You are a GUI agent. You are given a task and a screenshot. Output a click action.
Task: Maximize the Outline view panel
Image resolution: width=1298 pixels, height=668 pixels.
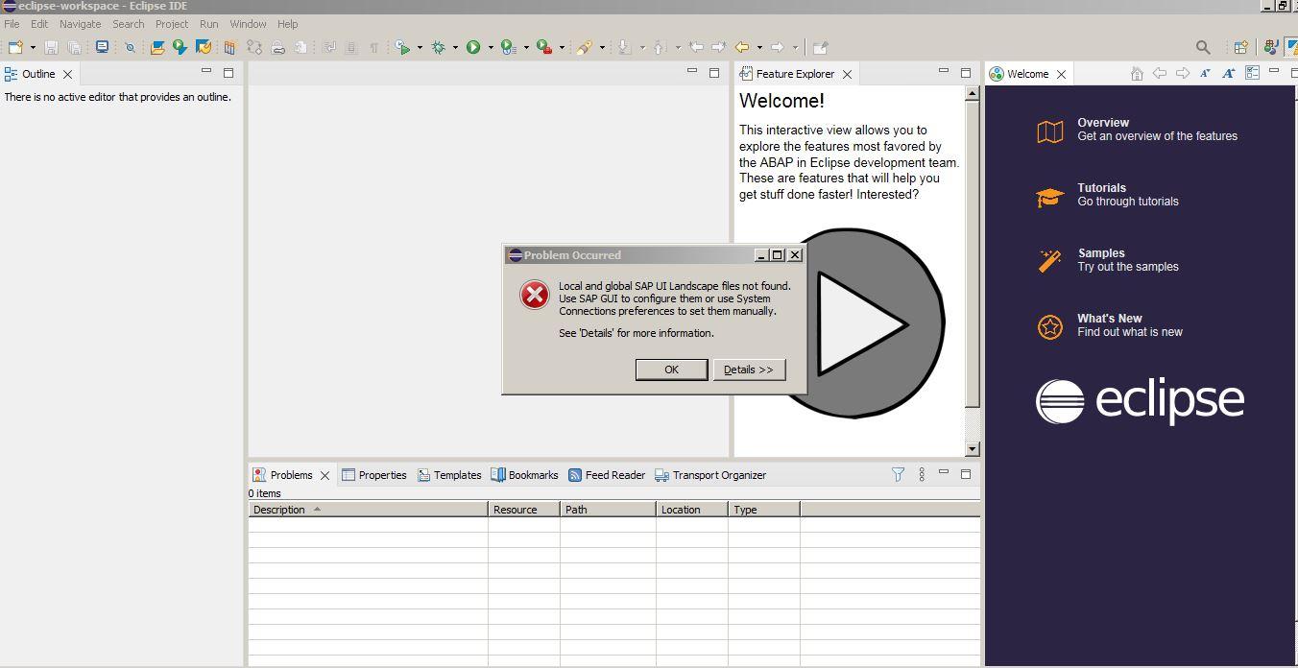pyautogui.click(x=228, y=72)
